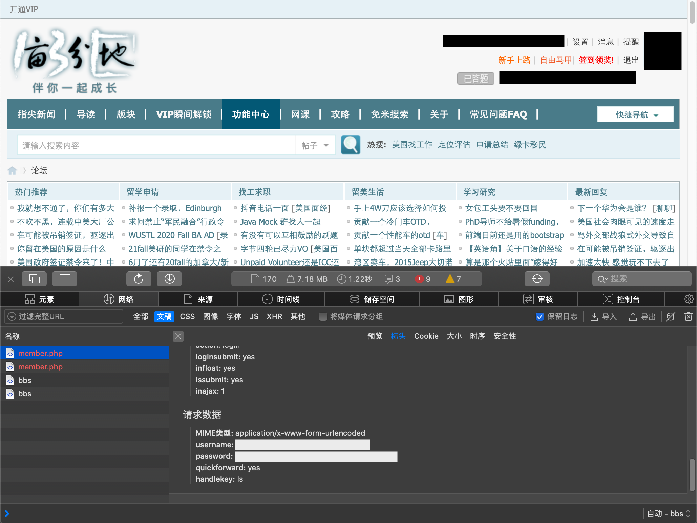This screenshot has width=697, height=523.
Task: Open inspector settings gear icon
Action: click(x=689, y=299)
